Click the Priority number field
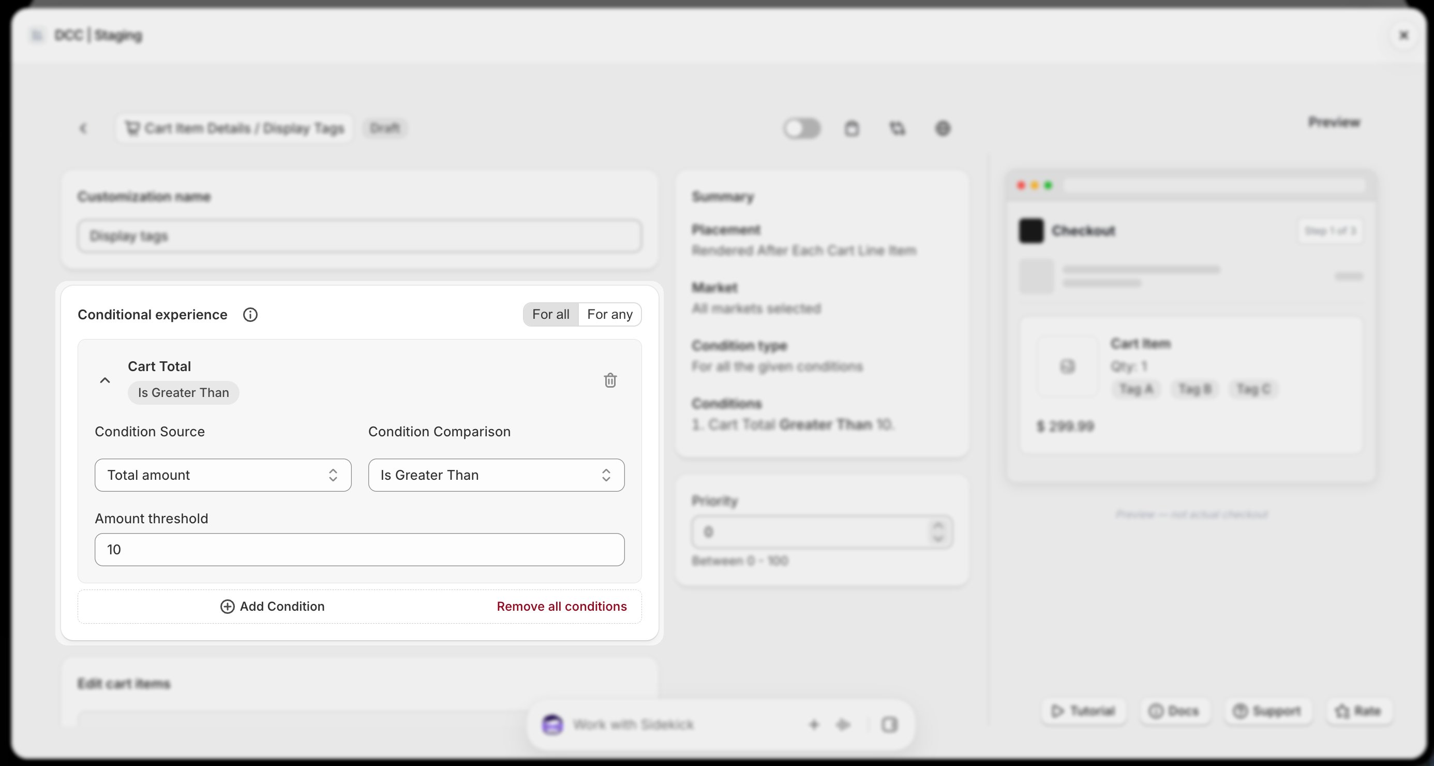Viewport: 1434px width, 766px height. [x=822, y=532]
